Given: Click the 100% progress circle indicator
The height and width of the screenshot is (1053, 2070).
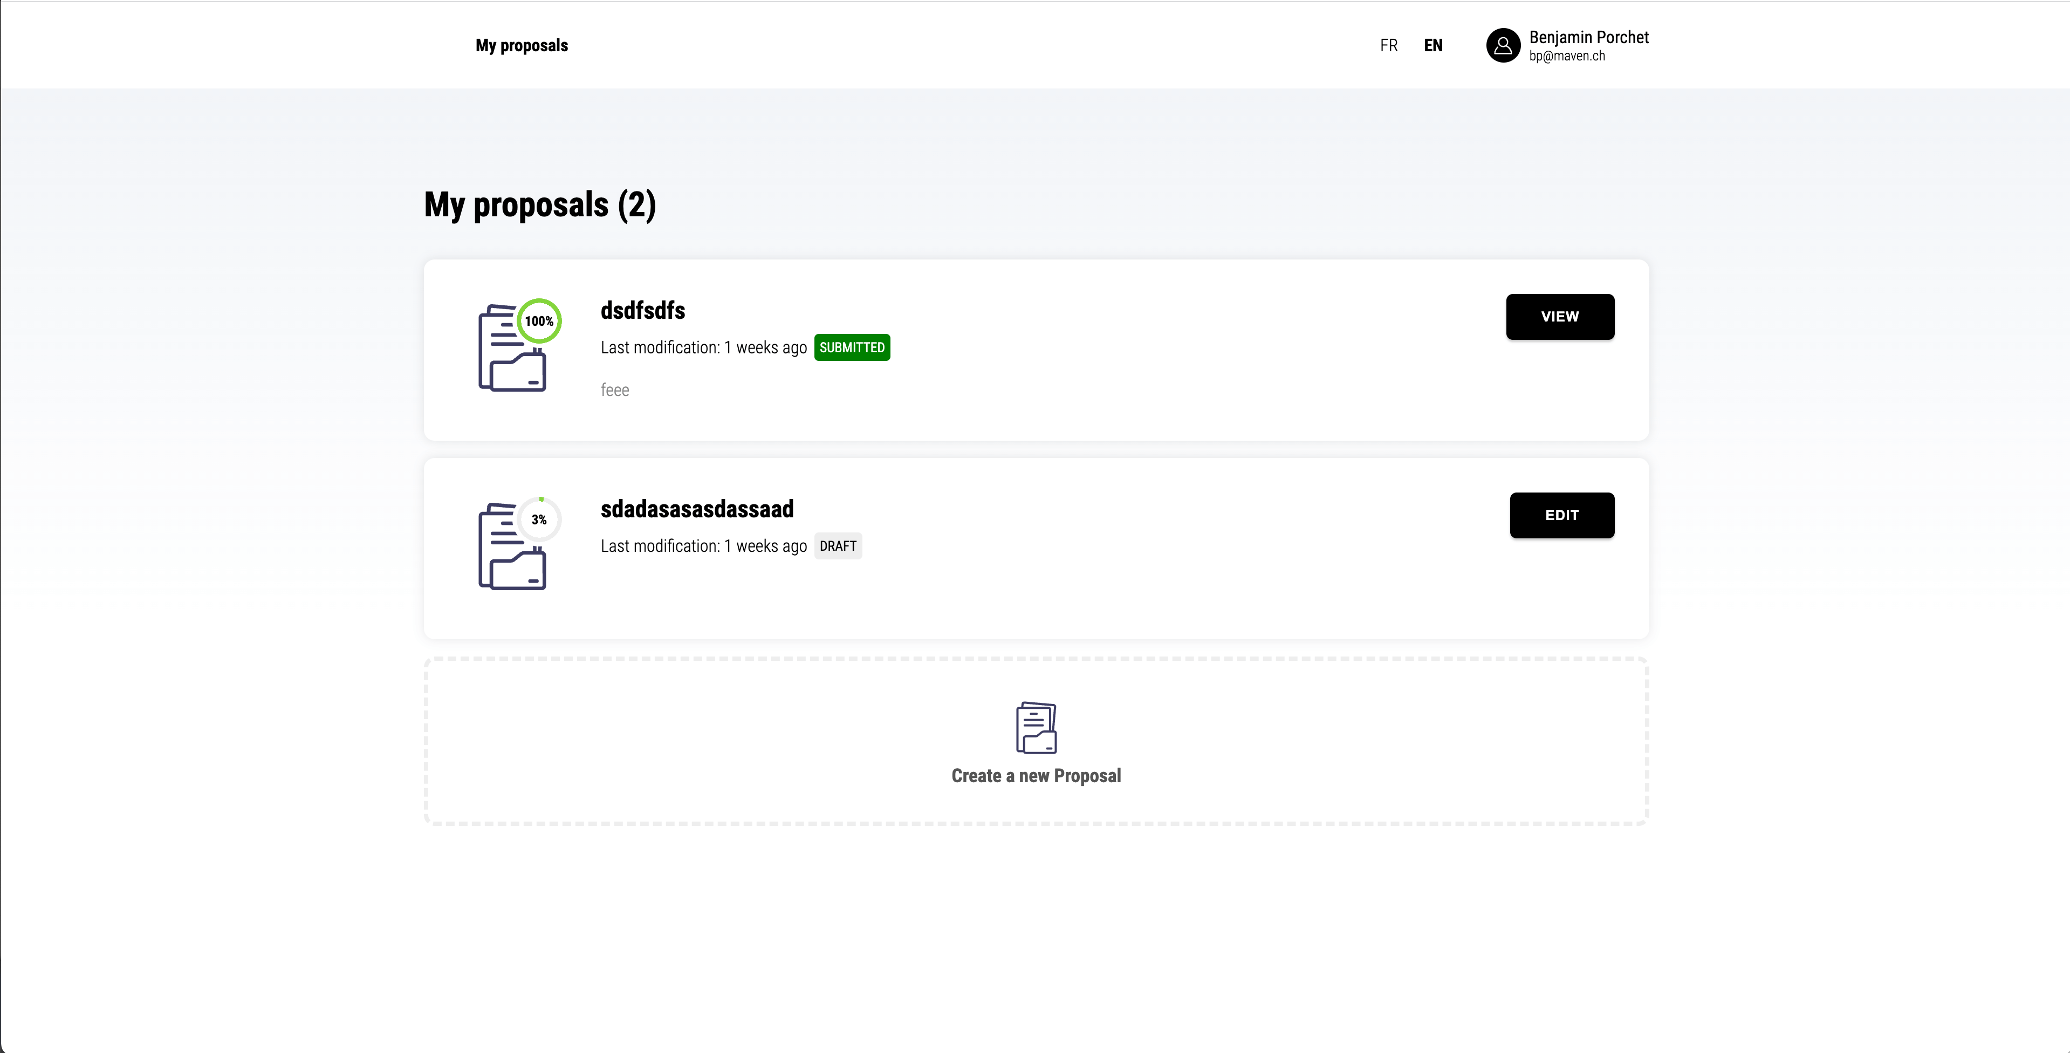Looking at the screenshot, I should click(539, 321).
